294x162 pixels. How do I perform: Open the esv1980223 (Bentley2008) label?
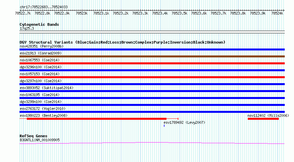coord(44,115)
